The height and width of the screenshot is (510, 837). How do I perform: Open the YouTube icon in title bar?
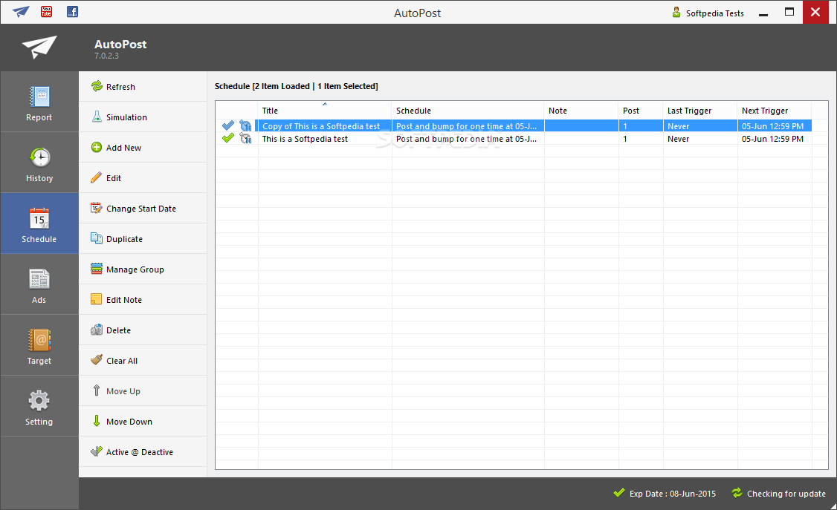[x=46, y=11]
